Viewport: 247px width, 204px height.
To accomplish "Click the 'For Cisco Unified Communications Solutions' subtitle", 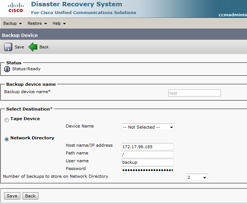I will [84, 13].
